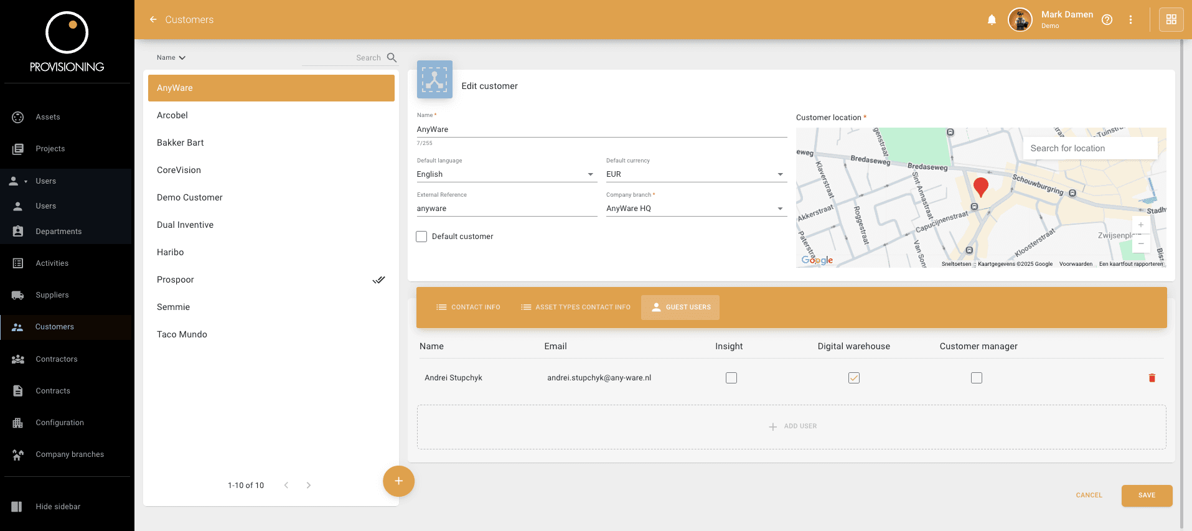Zoom in on the map

[1141, 225]
